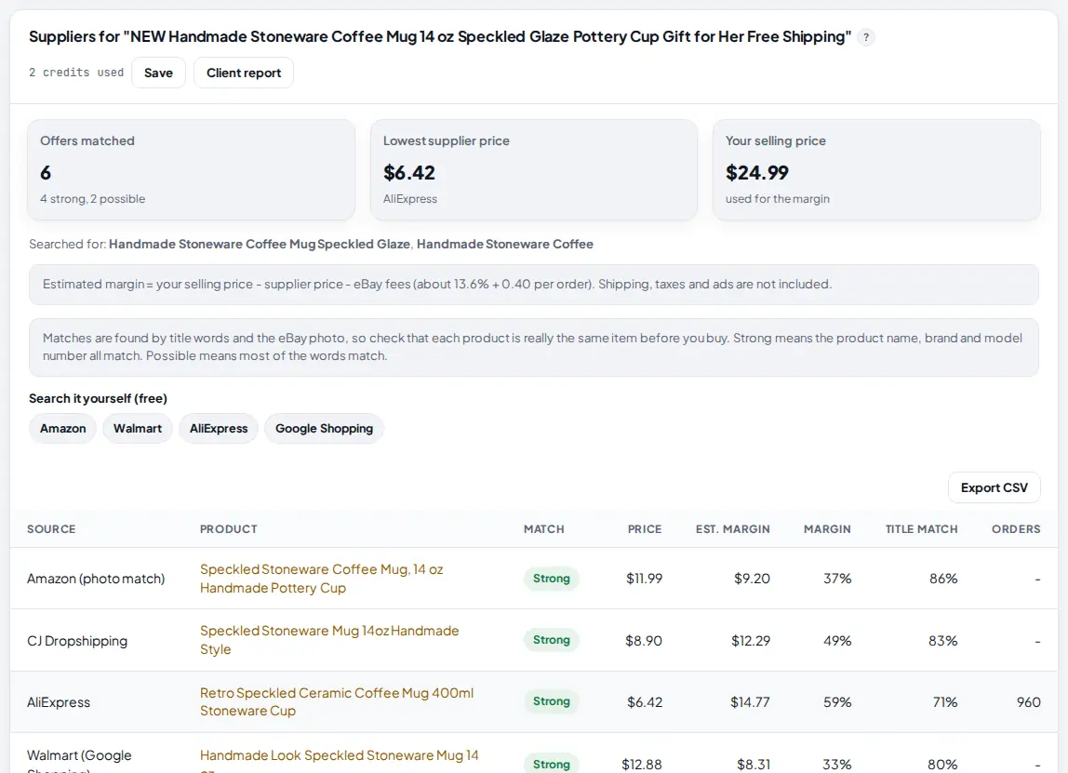Image resolution: width=1068 pixels, height=773 pixels.
Task: Click the ORDERS column header
Action: point(1016,529)
